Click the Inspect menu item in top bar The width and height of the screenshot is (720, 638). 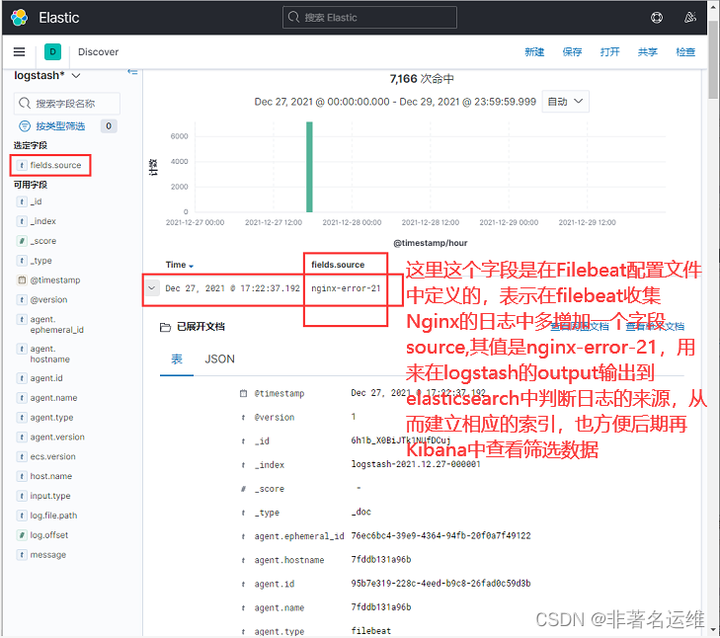click(685, 52)
